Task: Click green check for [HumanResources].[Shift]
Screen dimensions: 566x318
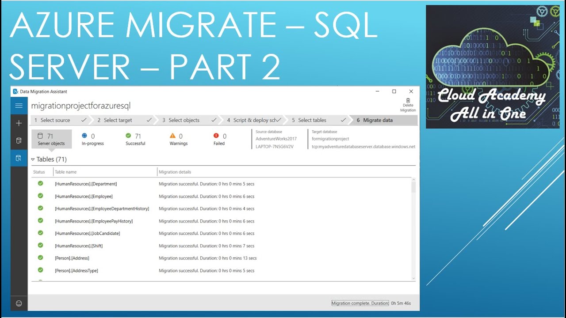Action: pyautogui.click(x=40, y=245)
